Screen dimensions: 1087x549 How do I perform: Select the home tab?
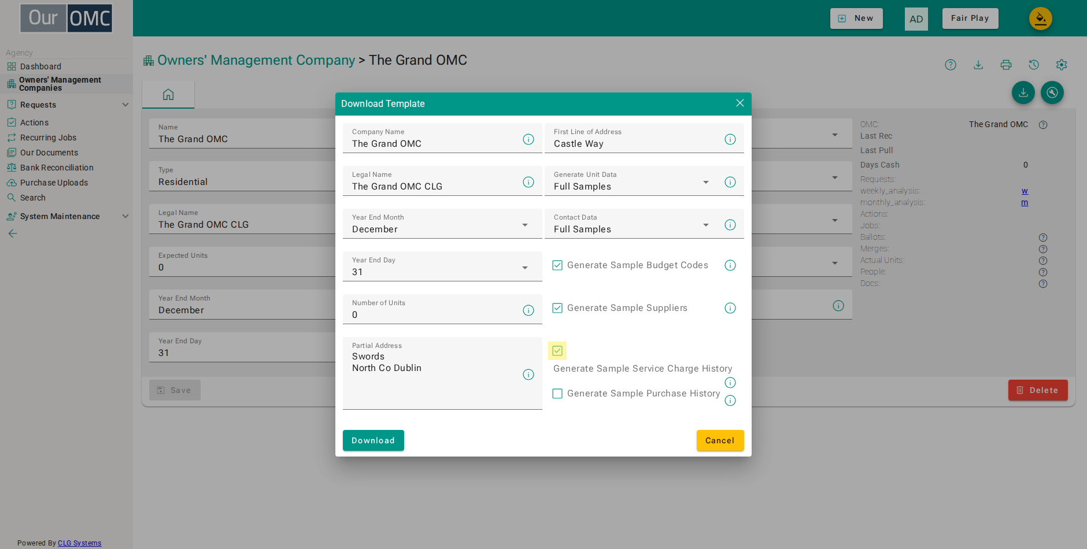tap(168, 95)
